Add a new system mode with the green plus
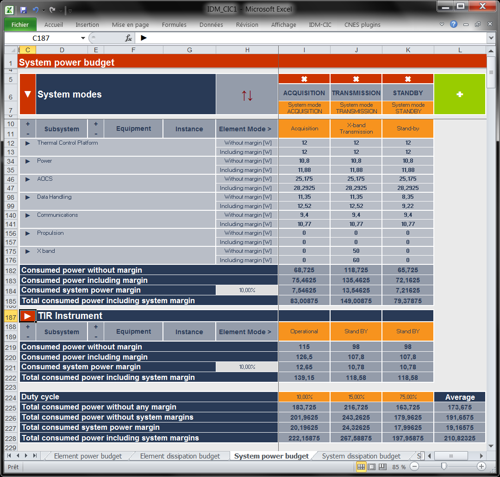This screenshot has height=477, width=500. [x=459, y=94]
